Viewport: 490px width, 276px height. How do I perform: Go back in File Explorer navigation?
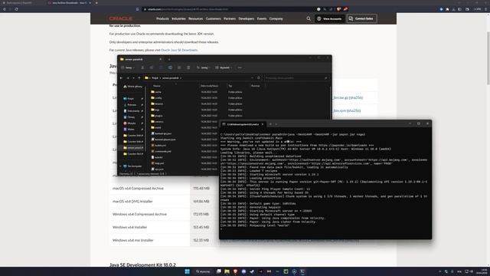pyautogui.click(x=121, y=78)
